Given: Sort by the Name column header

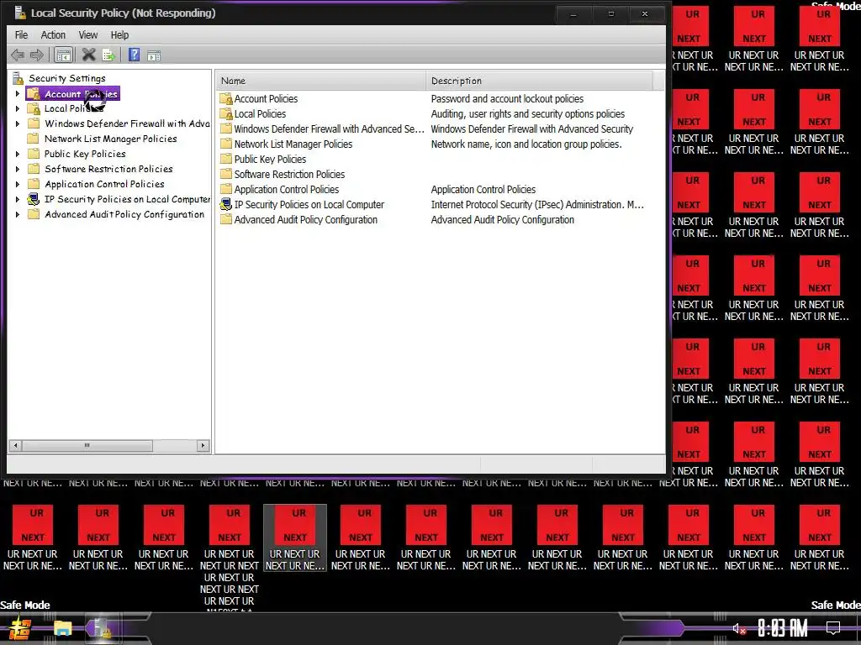Looking at the screenshot, I should [320, 81].
